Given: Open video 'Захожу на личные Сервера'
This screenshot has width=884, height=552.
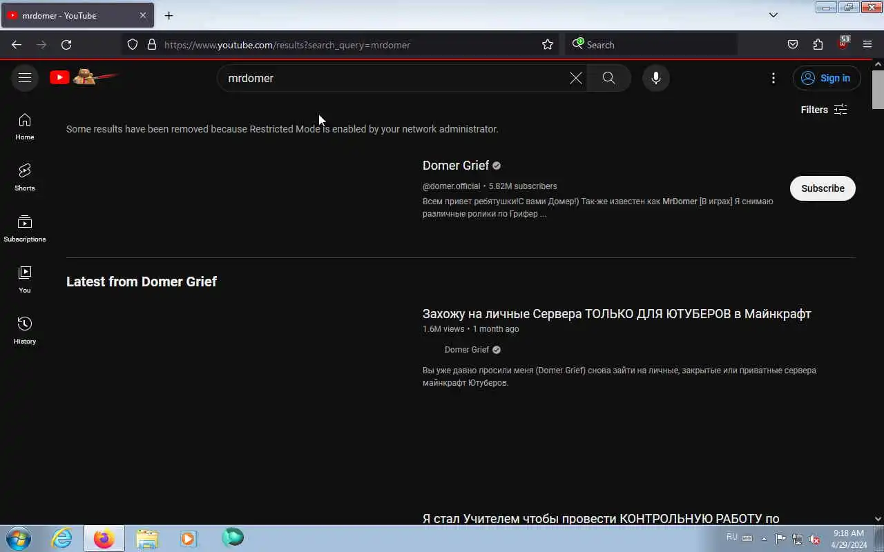Looking at the screenshot, I should [617, 314].
